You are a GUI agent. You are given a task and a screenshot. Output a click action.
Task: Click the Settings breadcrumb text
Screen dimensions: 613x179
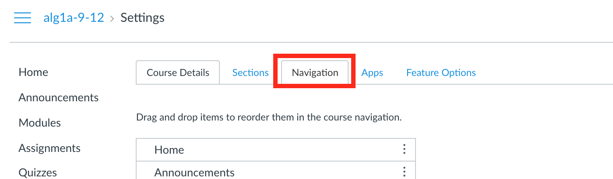click(x=142, y=18)
